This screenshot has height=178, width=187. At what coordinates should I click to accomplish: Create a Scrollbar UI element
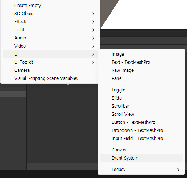(141, 106)
